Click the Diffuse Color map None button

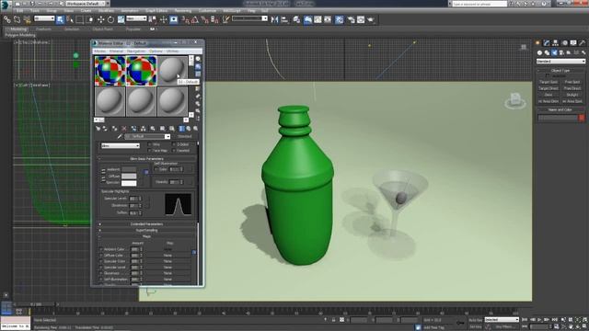click(x=167, y=256)
